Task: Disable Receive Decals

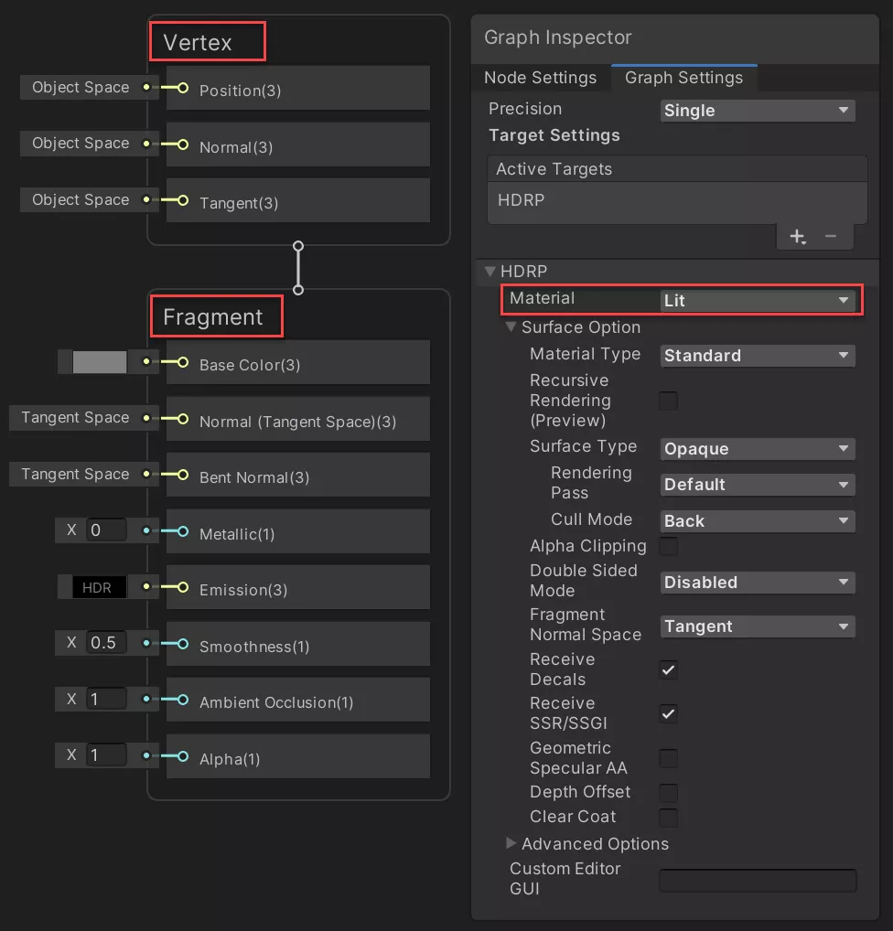Action: pyautogui.click(x=668, y=670)
